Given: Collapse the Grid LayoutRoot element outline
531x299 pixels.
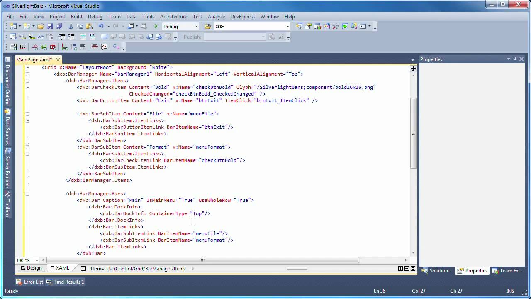Looking at the screenshot, I should coord(27,67).
